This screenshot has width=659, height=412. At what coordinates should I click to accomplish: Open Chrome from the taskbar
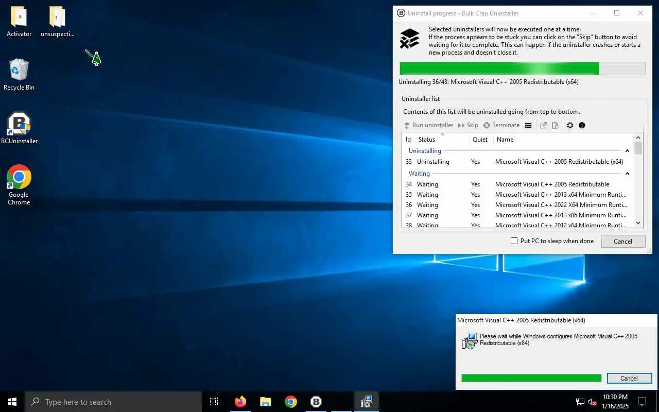[x=291, y=402]
